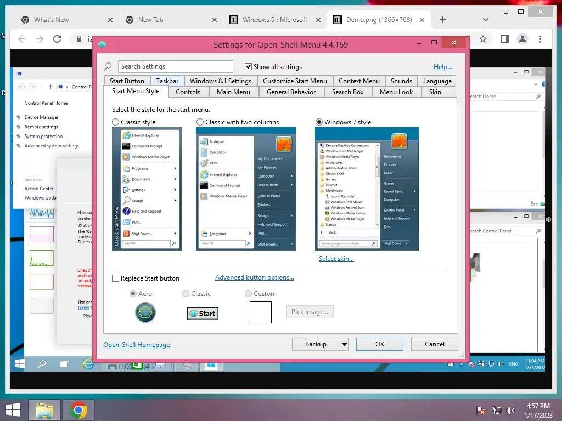Screen dimensions: 562x421
Task: Open the Language tab
Action: point(437,81)
